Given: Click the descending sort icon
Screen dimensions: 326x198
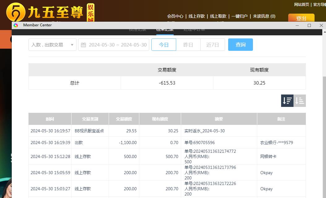Looking at the screenshot, I should [287, 100].
